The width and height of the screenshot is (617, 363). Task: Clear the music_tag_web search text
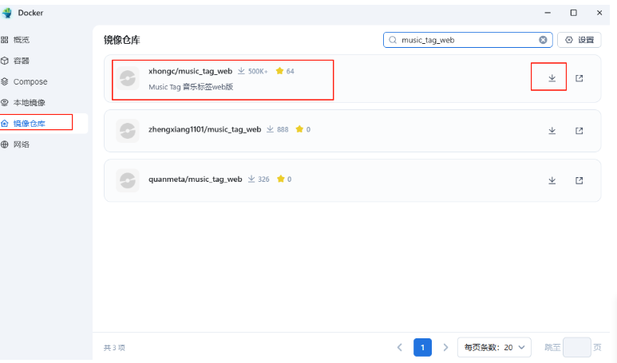coord(543,40)
